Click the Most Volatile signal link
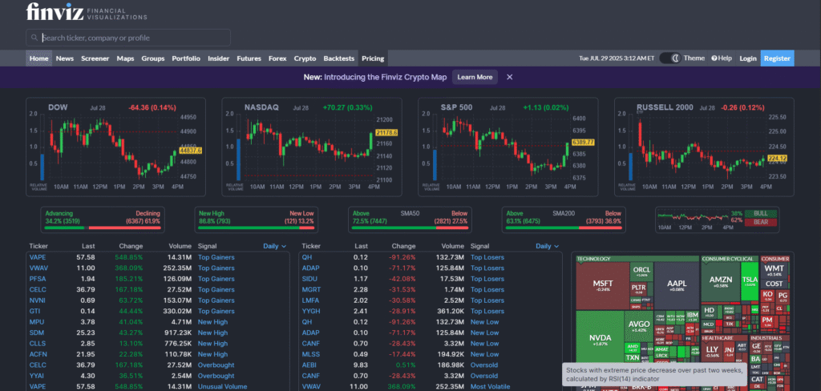Viewport: 821px width, 391px height. tap(490, 386)
